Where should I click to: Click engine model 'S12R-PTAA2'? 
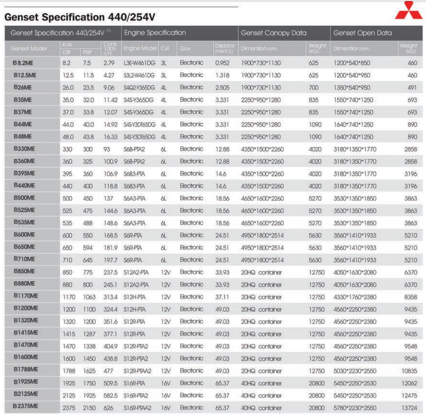[x=138, y=371]
